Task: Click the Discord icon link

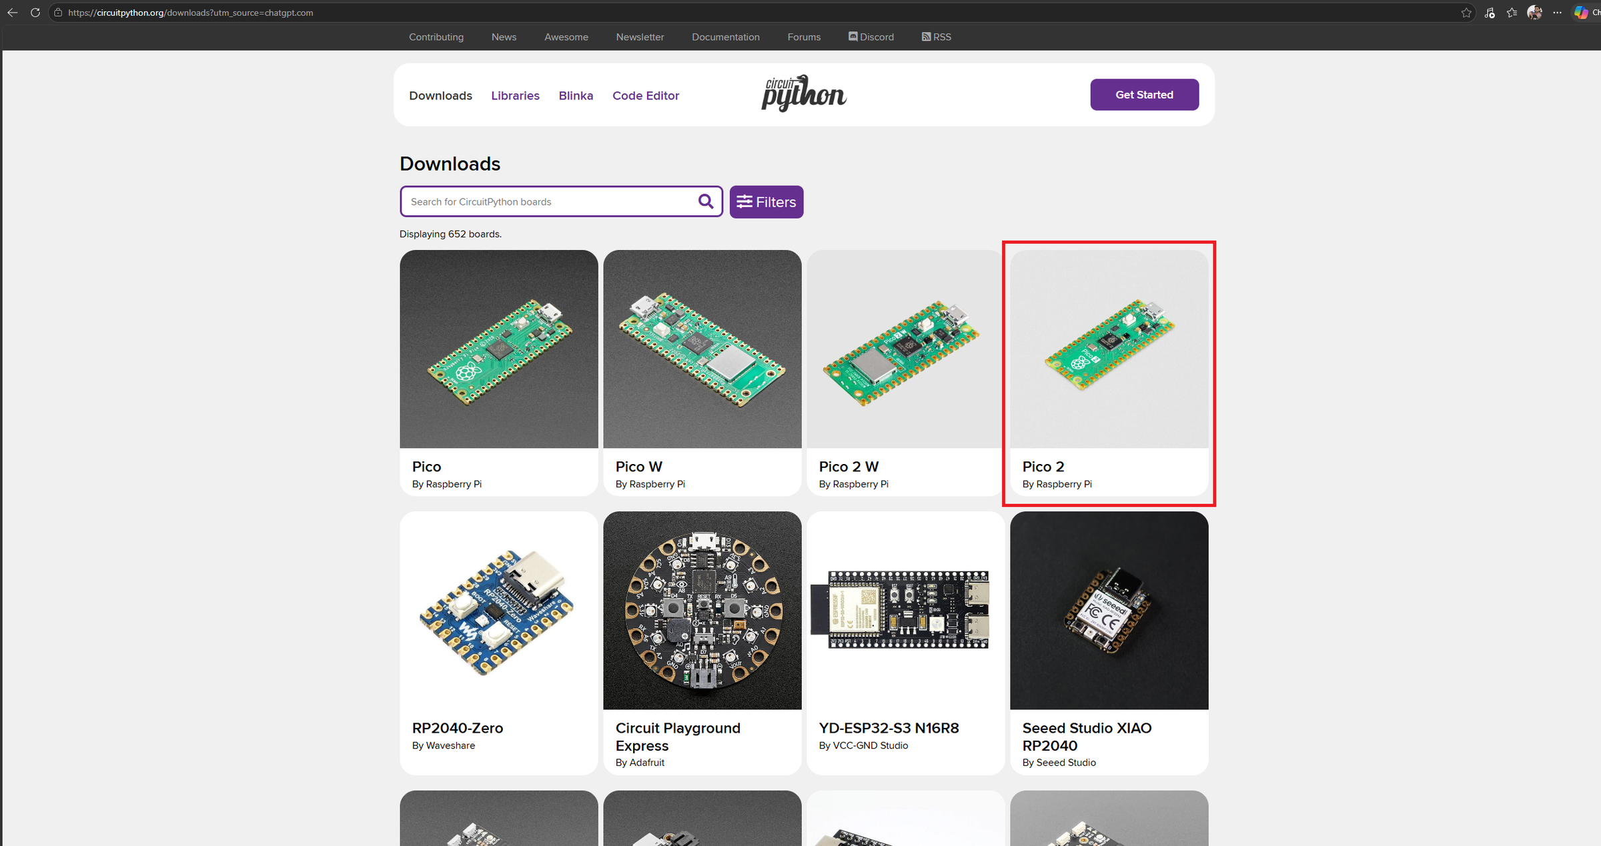Action: (871, 37)
